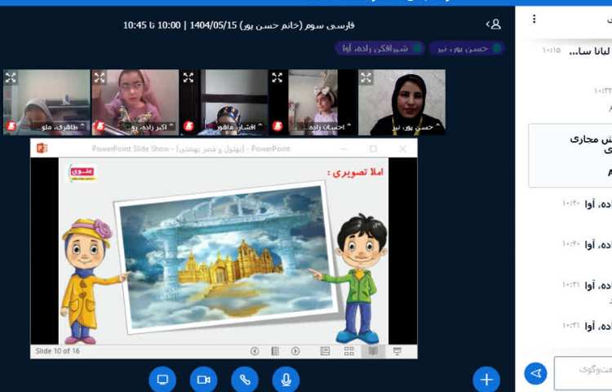Open options caret for افشار، ماهور
Image resolution: width=612 pixels, height=392 pixels.
point(260,126)
